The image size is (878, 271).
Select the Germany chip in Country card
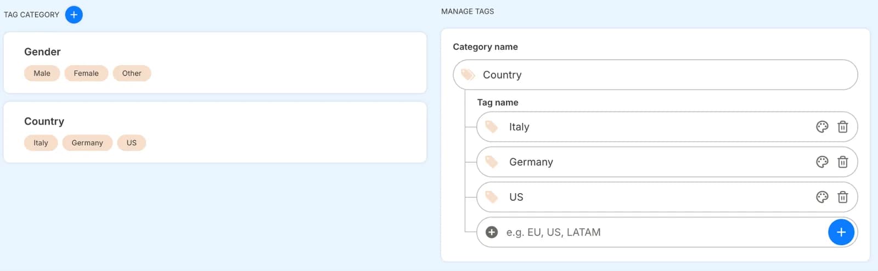[x=87, y=143]
